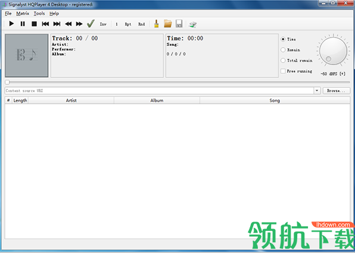This screenshot has height=253, width=355.
Task: Open the Matrix menu
Action: (x=23, y=14)
